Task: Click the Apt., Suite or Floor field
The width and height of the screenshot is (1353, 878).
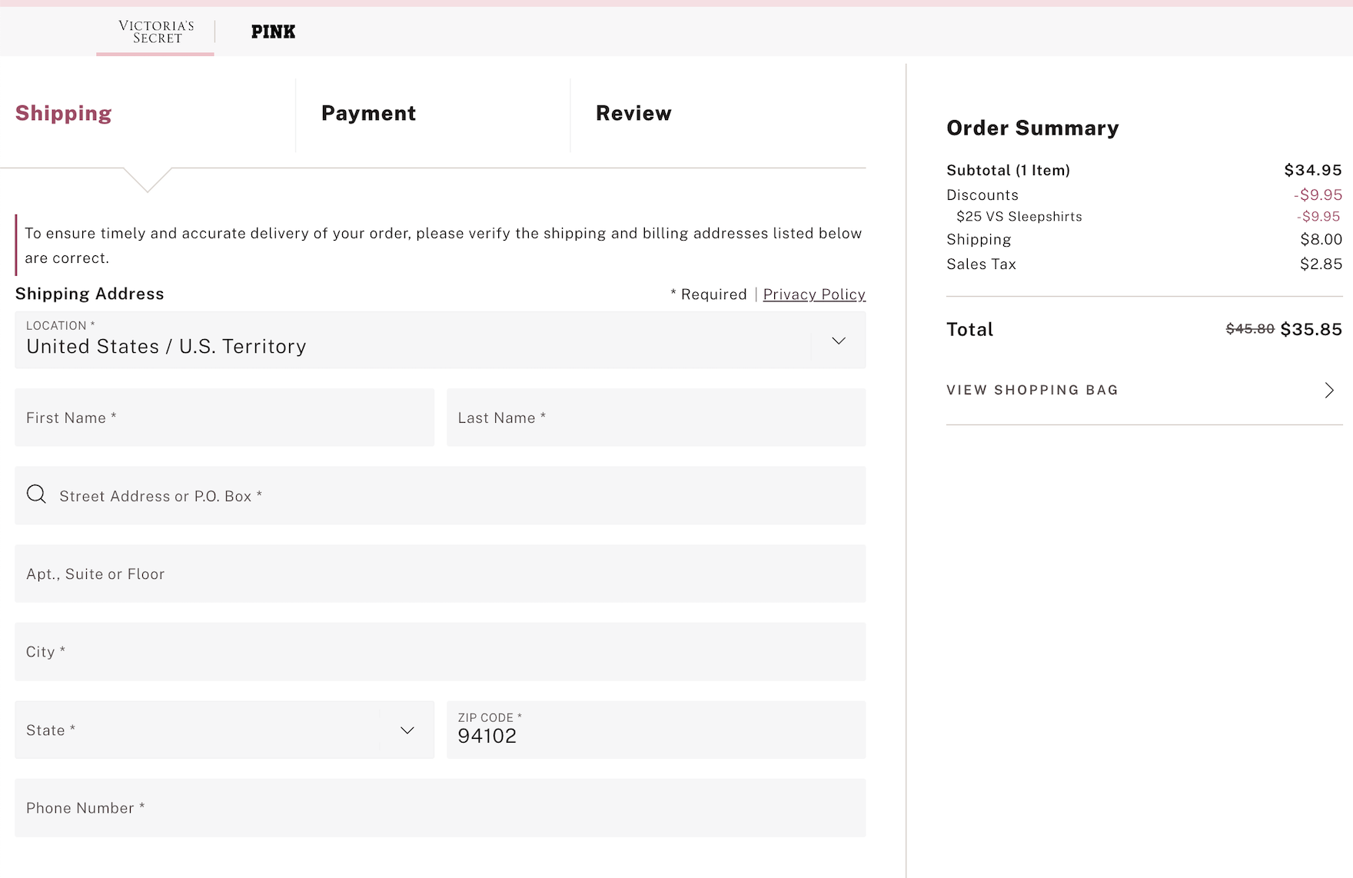Action: tap(440, 574)
